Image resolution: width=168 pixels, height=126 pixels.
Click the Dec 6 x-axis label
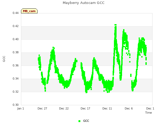129,108
